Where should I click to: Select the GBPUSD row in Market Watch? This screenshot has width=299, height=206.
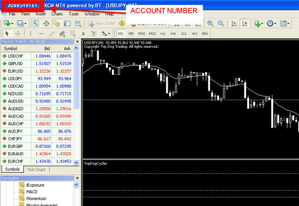(37, 64)
